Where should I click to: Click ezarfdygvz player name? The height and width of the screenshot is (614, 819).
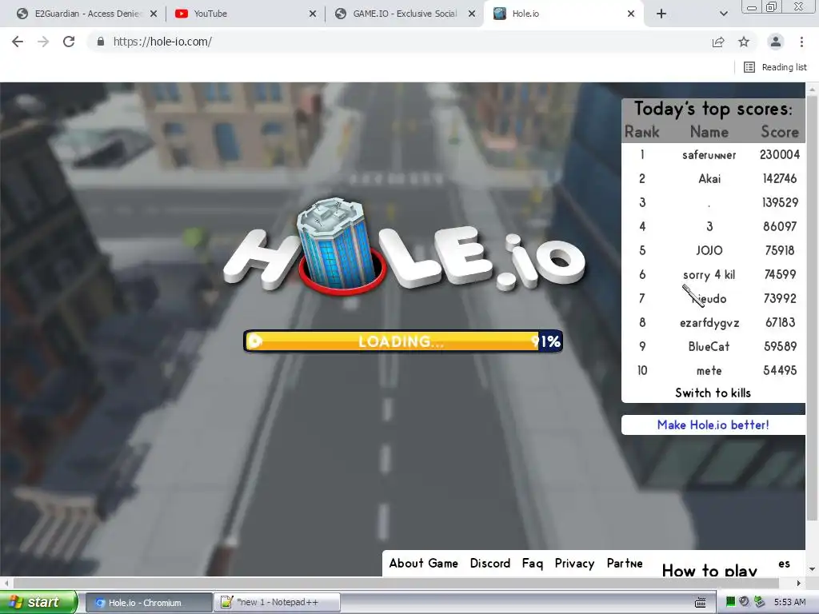click(x=709, y=323)
